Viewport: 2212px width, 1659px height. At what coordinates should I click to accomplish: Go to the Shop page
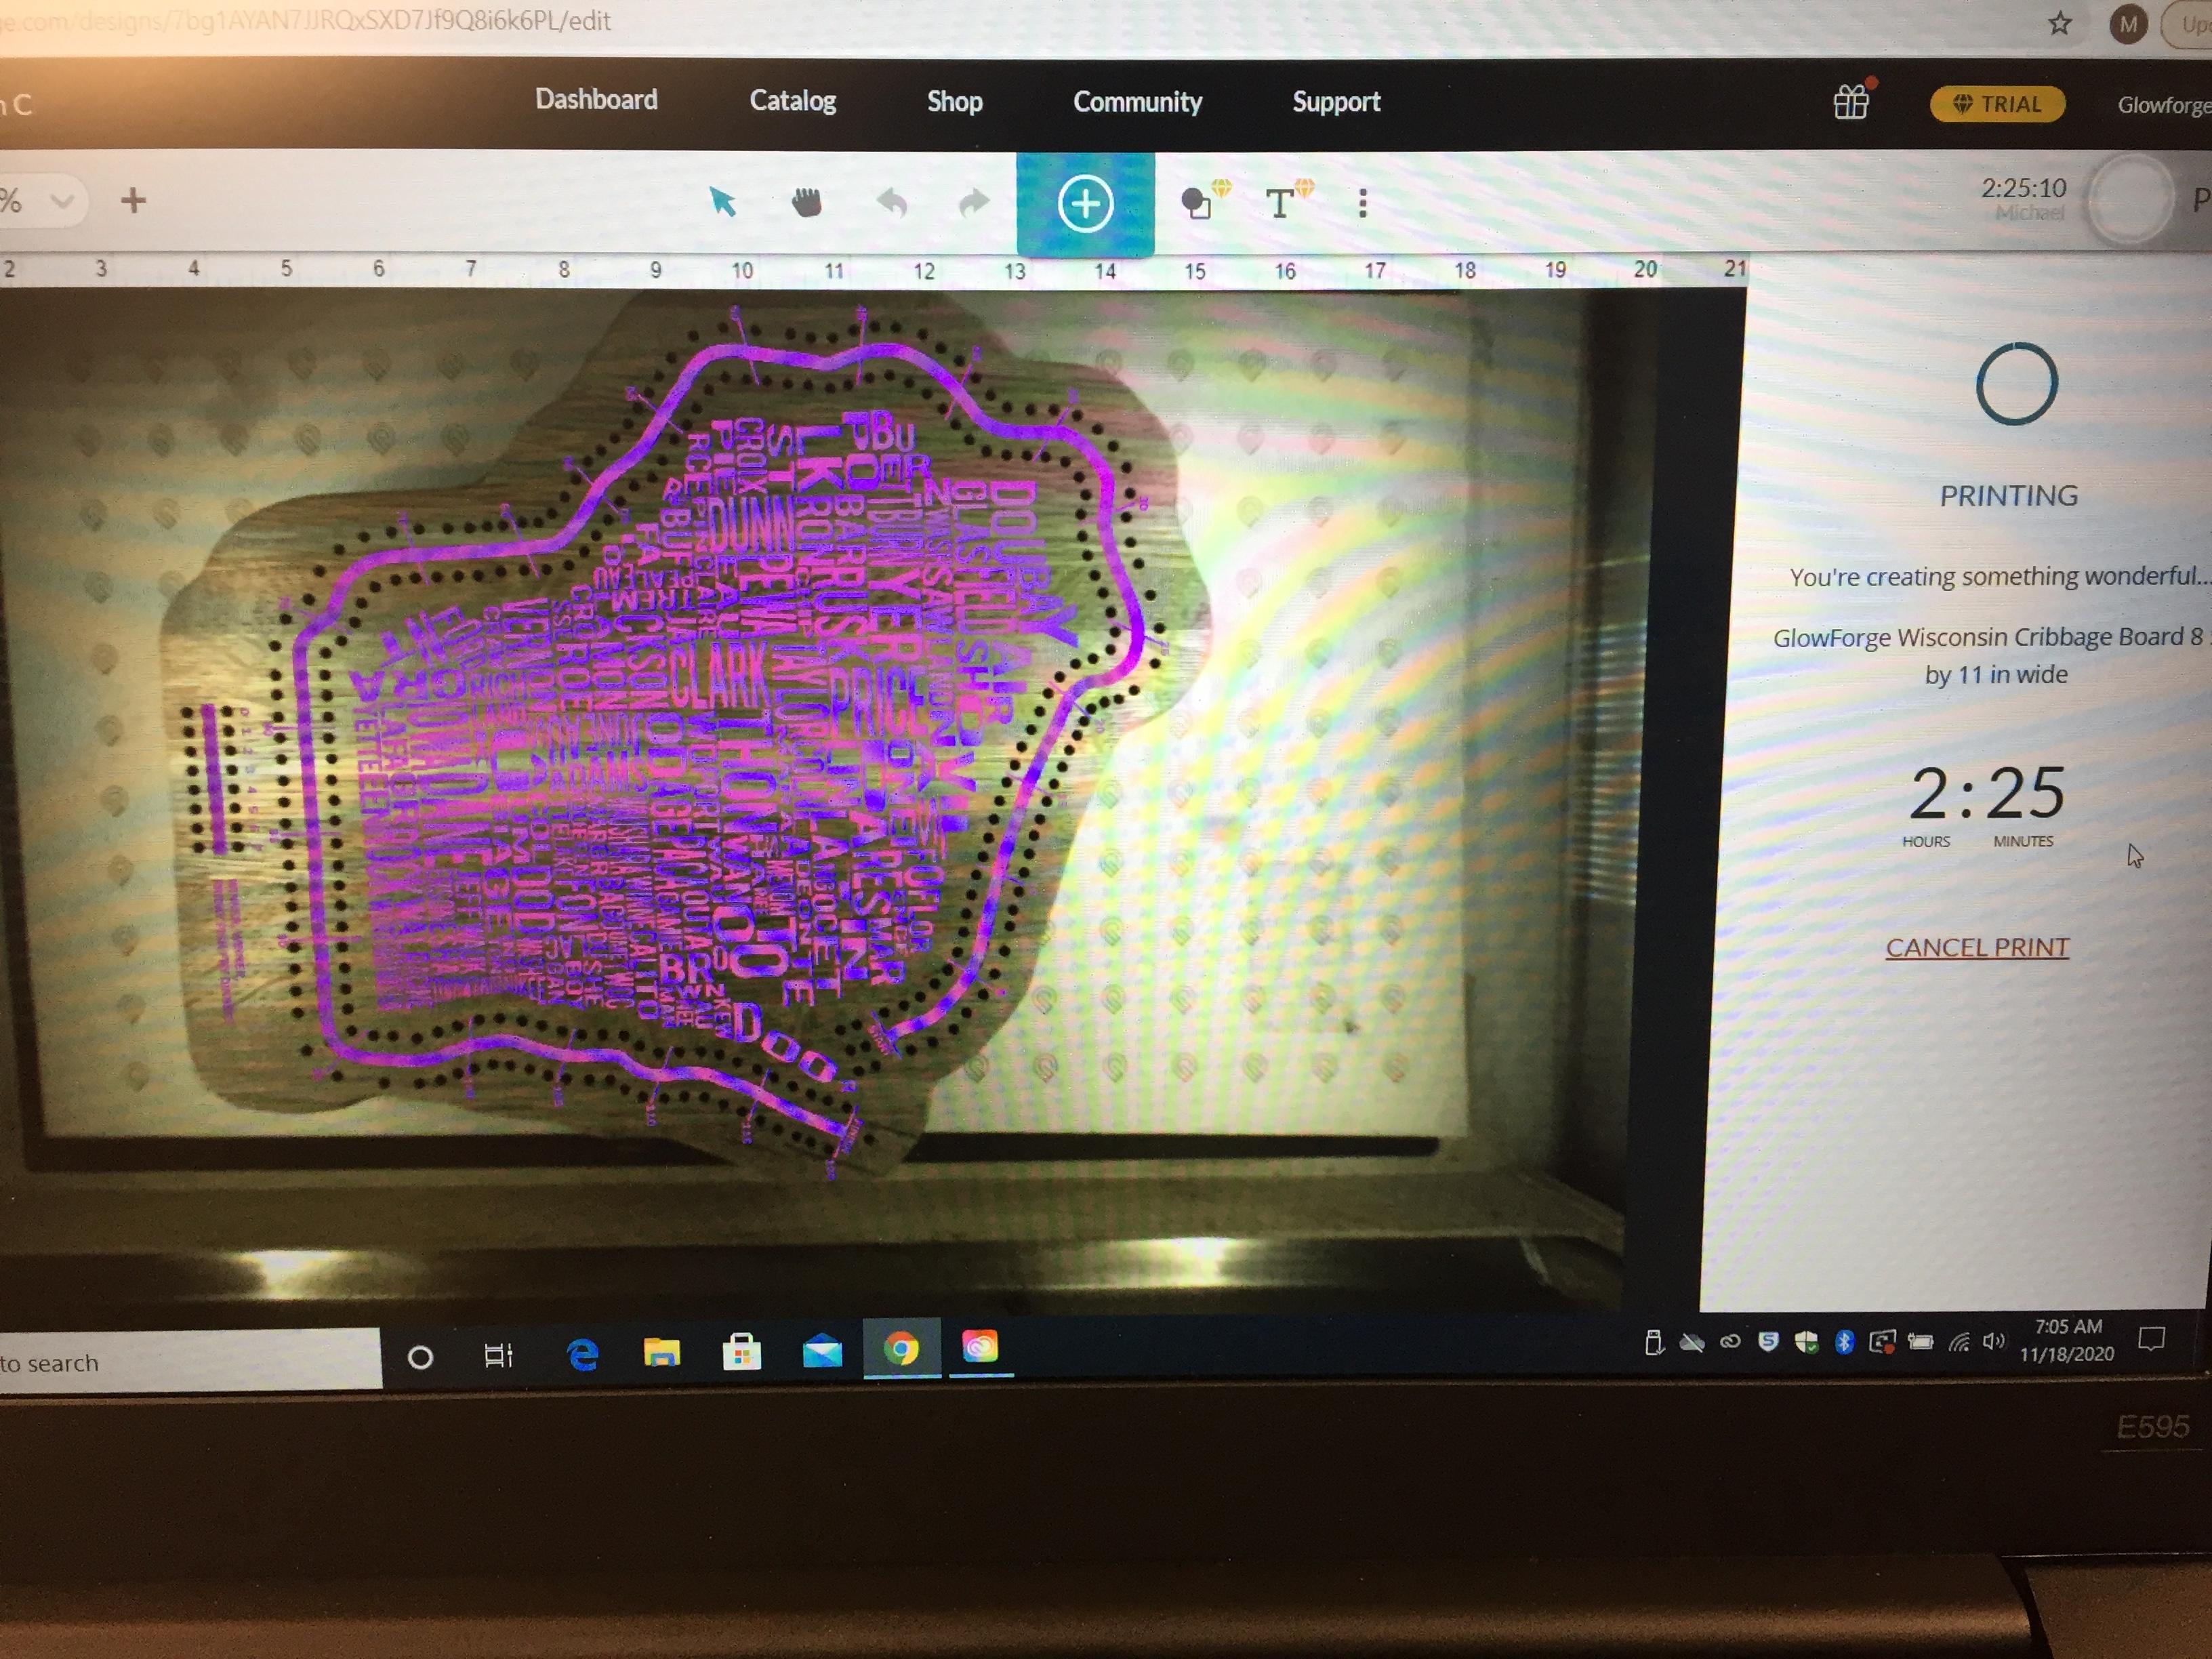[954, 102]
